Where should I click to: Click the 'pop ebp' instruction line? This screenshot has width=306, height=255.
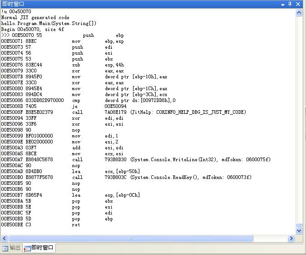pyautogui.click(x=57, y=219)
